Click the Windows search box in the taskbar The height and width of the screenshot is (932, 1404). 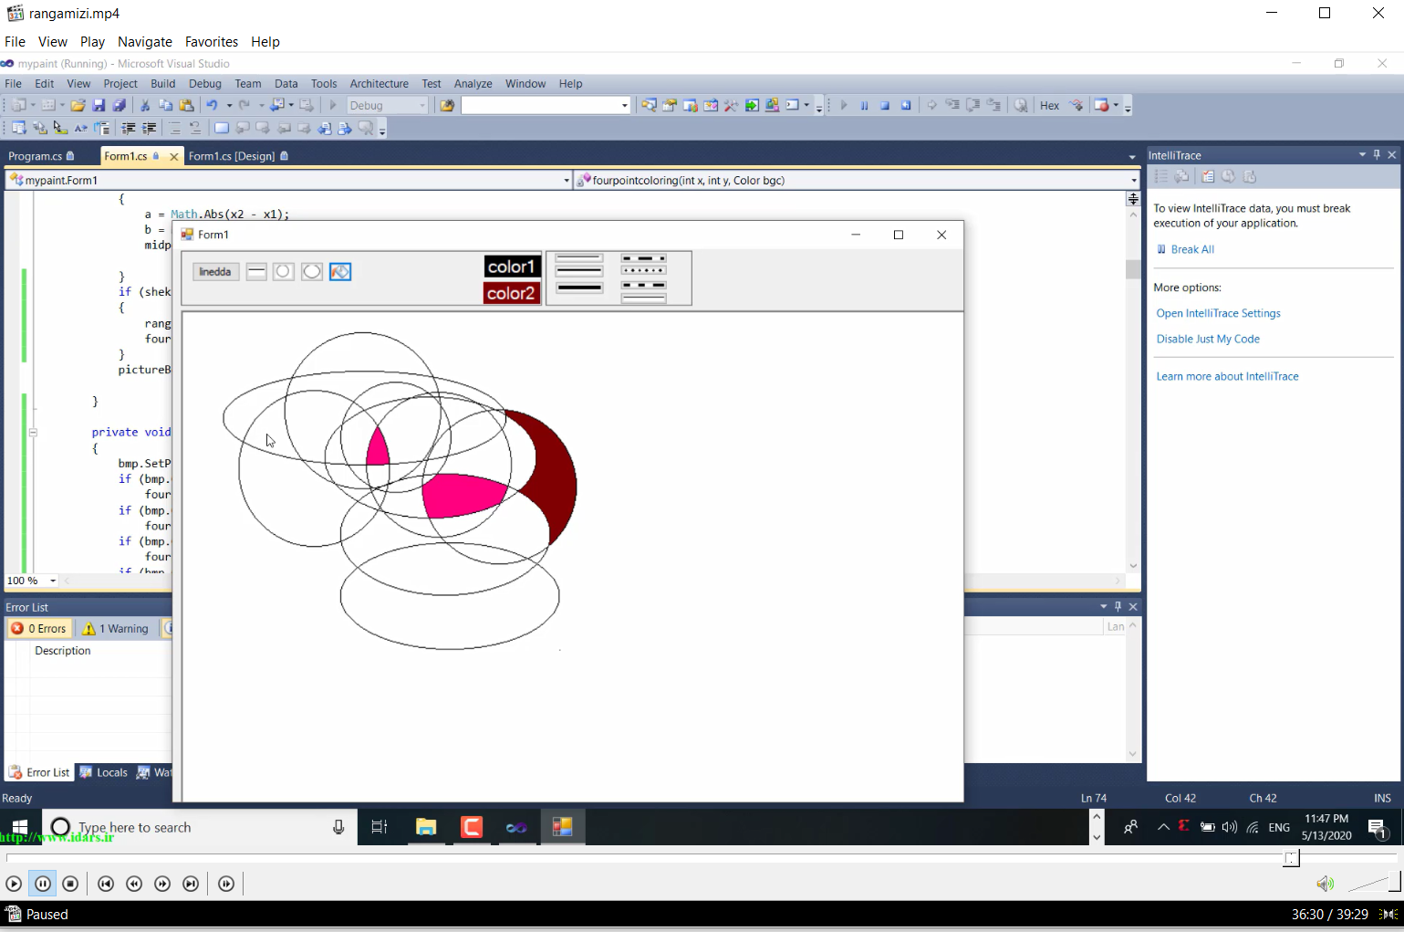pos(198,827)
